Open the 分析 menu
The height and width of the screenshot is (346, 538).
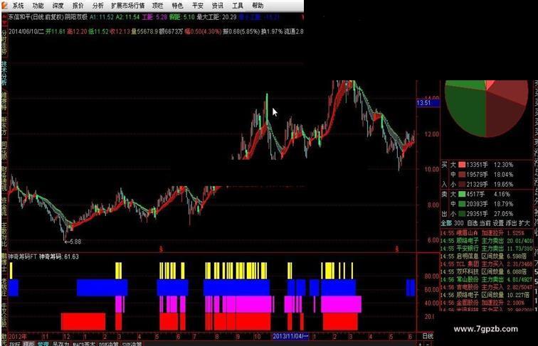tap(97, 6)
